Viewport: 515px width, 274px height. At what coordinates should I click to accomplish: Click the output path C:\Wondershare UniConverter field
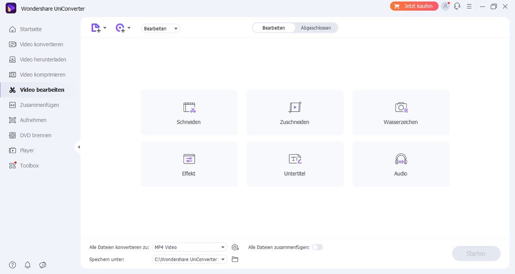[x=185, y=259]
